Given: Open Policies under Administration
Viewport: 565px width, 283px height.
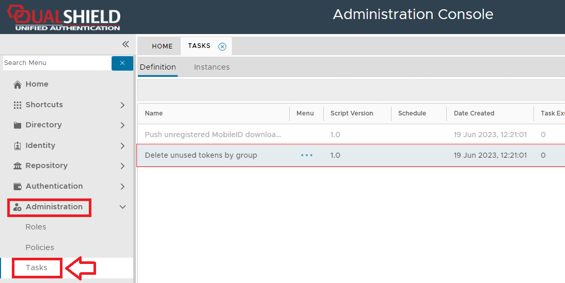Looking at the screenshot, I should click(40, 247).
